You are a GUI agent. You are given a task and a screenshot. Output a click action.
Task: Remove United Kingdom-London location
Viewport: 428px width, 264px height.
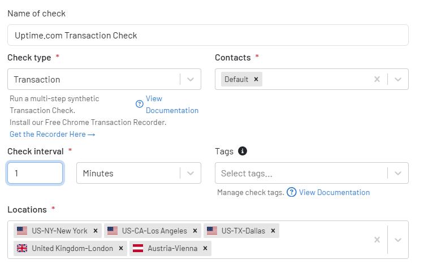121,248
